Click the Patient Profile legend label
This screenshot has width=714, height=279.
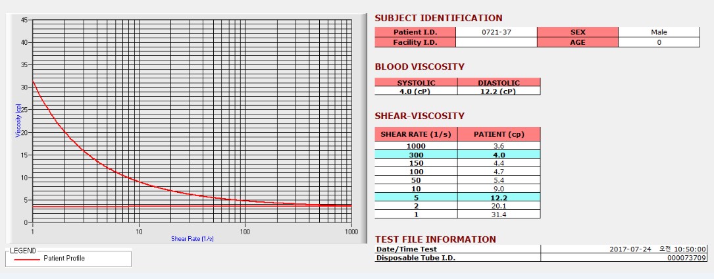click(x=64, y=259)
